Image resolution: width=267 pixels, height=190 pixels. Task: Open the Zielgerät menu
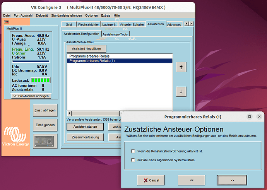click(x=42, y=15)
